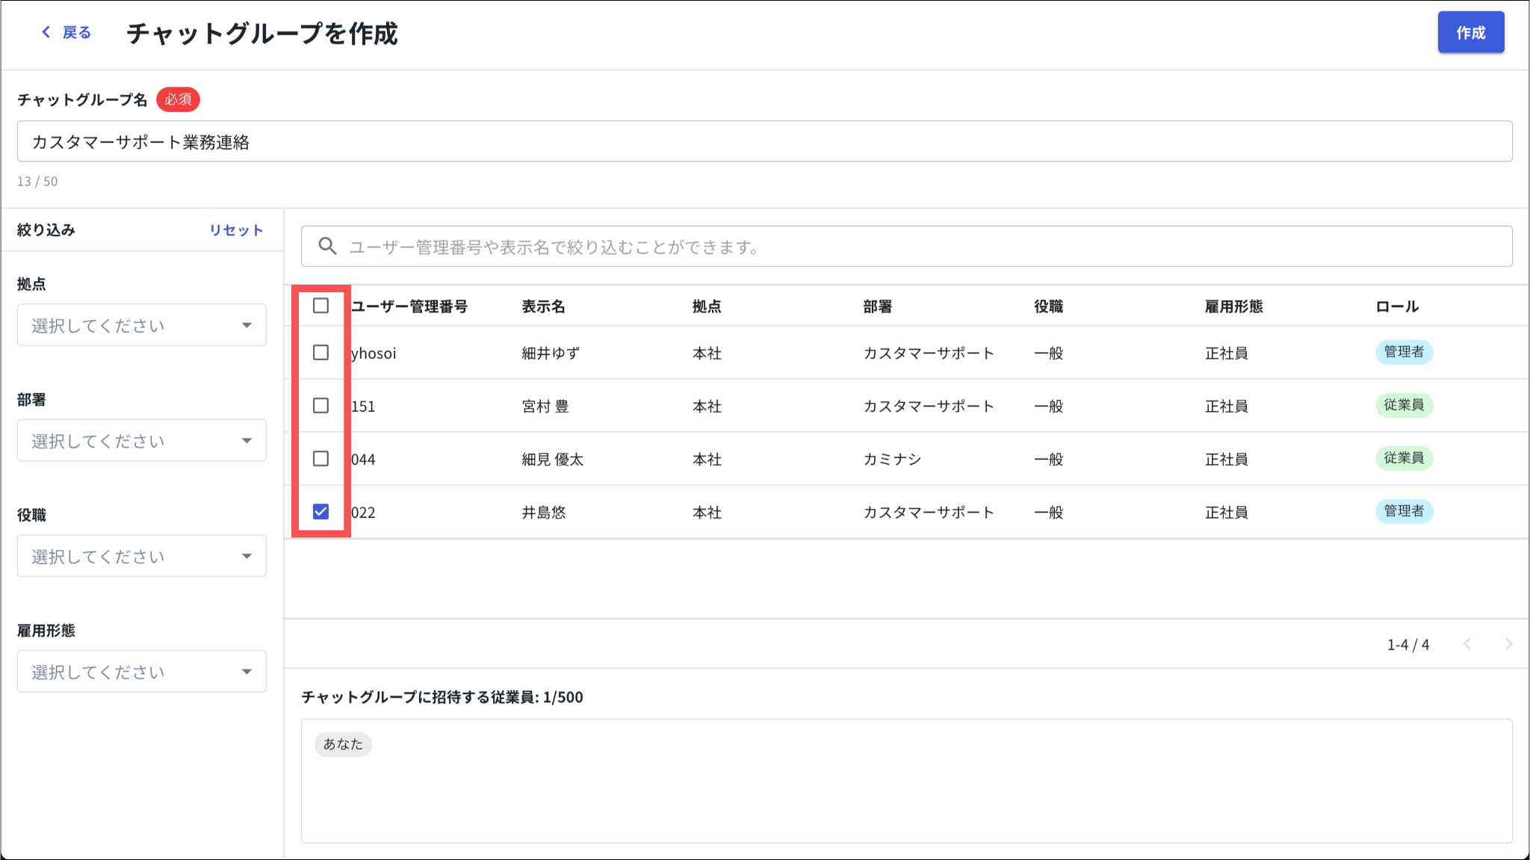The image size is (1530, 860).
Task: Tick the checkbox for user 151
Action: point(320,405)
